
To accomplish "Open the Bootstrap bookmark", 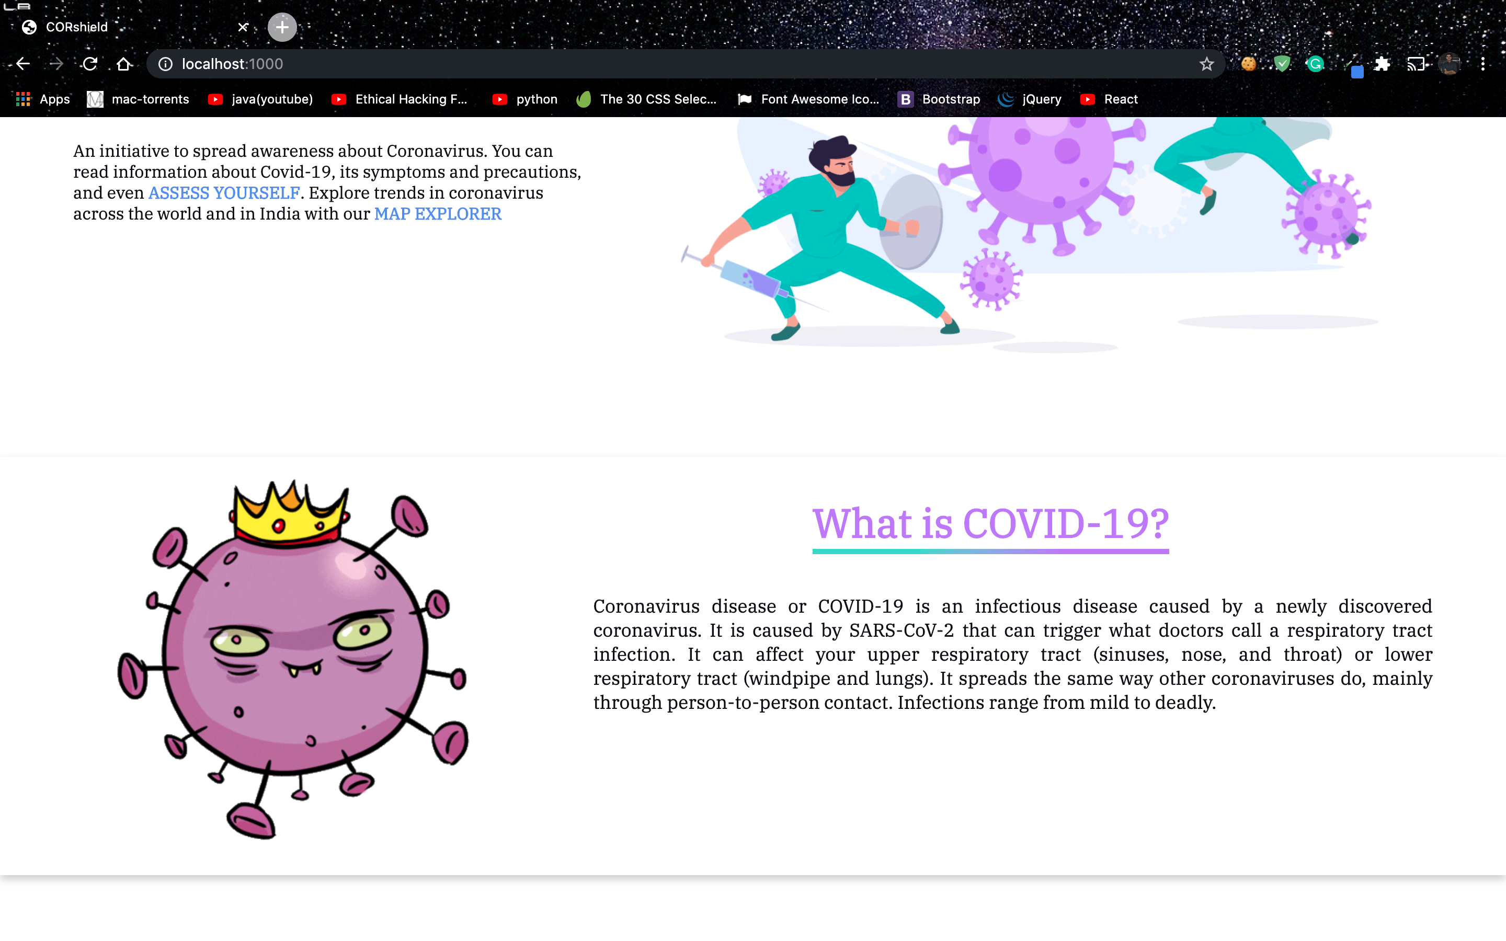I will pos(939,99).
